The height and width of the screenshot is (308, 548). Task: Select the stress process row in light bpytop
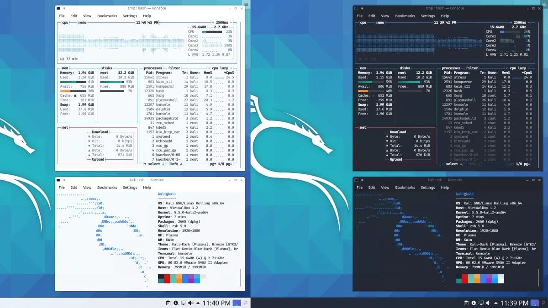coord(189,77)
